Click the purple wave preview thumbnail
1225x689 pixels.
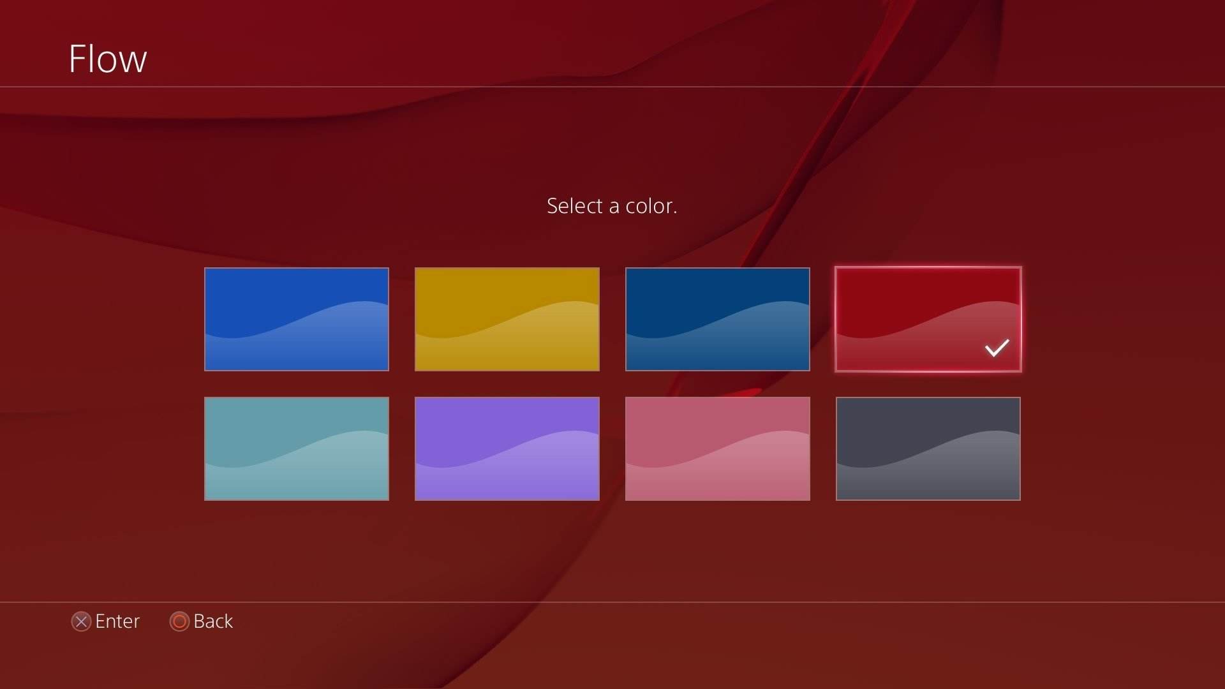(507, 448)
